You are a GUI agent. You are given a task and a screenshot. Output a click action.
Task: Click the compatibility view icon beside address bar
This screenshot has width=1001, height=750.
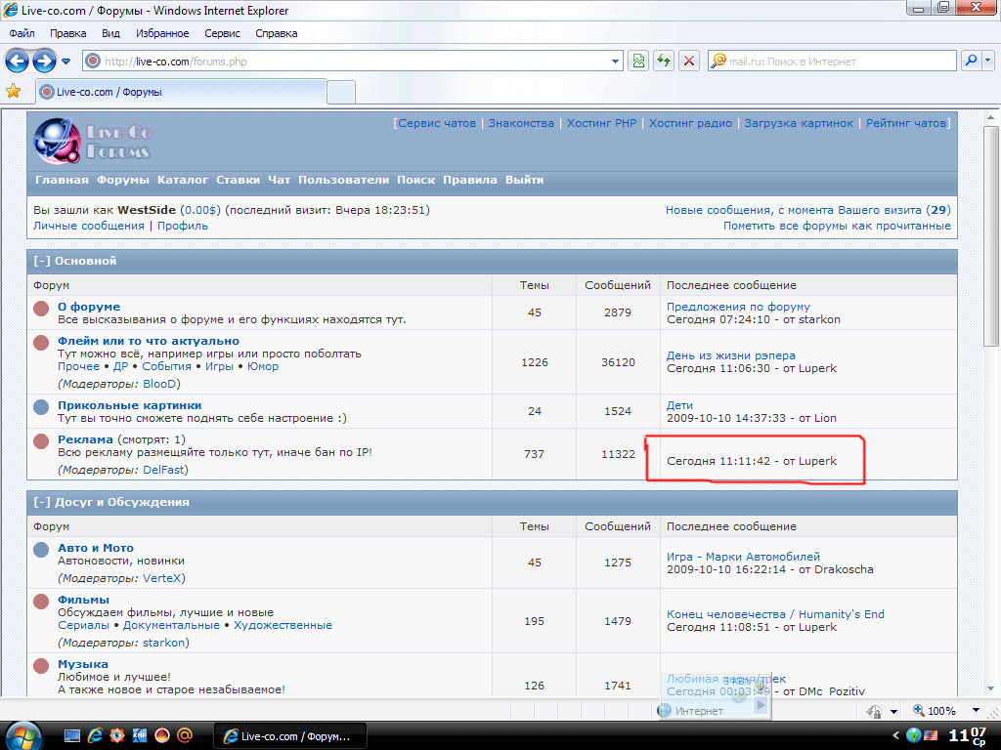coord(638,61)
